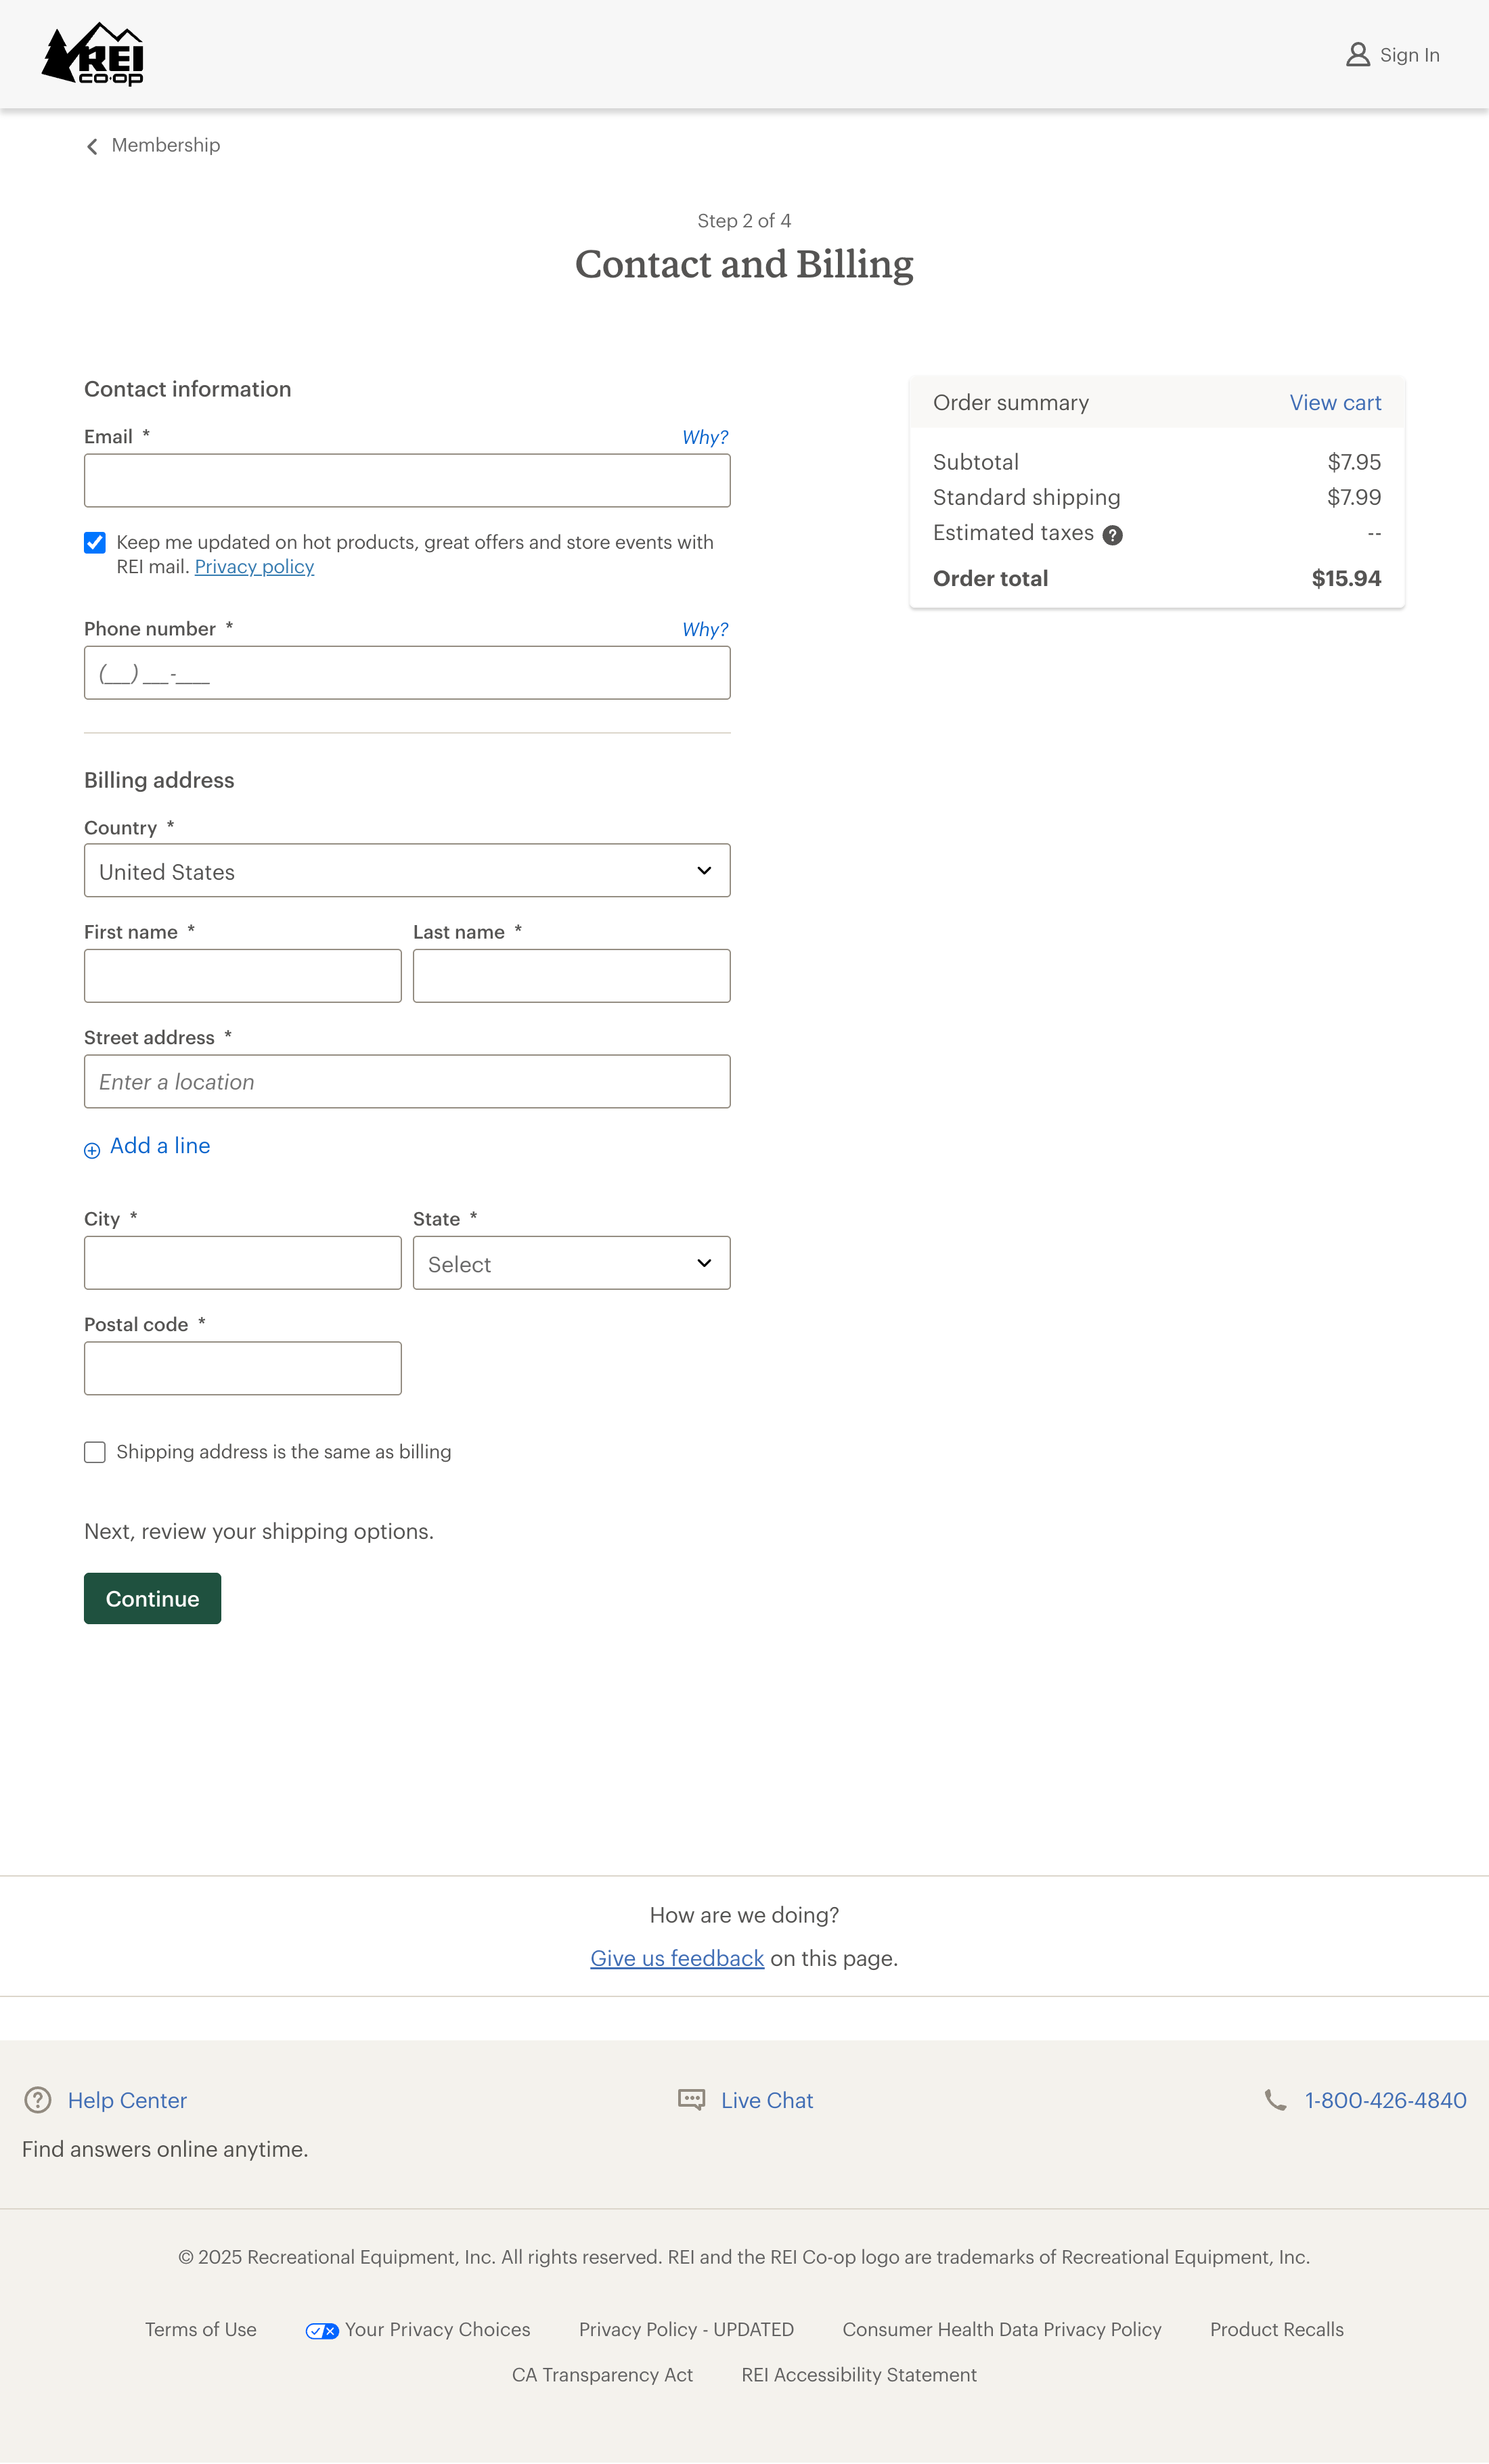Click the Street address location field
The height and width of the screenshot is (2464, 1489).
pos(407,1082)
